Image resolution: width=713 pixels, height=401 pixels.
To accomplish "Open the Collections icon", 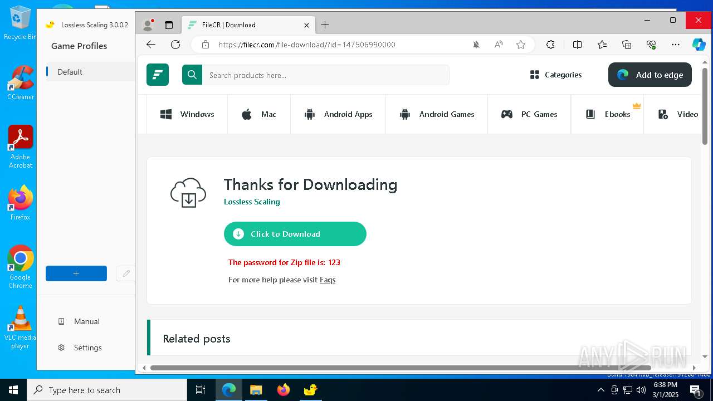I will point(627,45).
